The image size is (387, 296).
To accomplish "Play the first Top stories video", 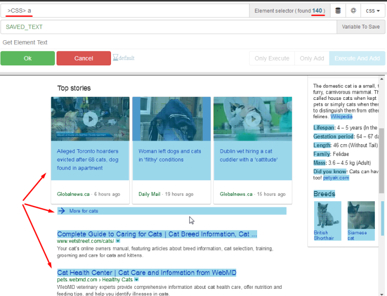I will (x=90, y=119).
